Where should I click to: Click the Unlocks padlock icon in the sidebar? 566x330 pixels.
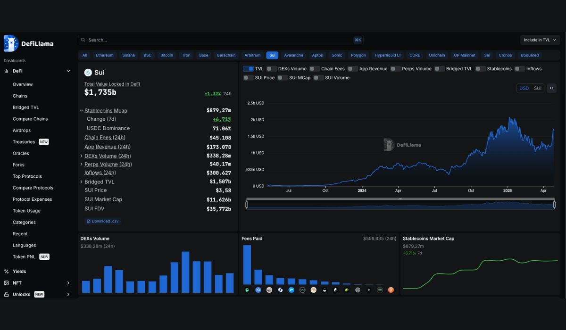pos(7,295)
